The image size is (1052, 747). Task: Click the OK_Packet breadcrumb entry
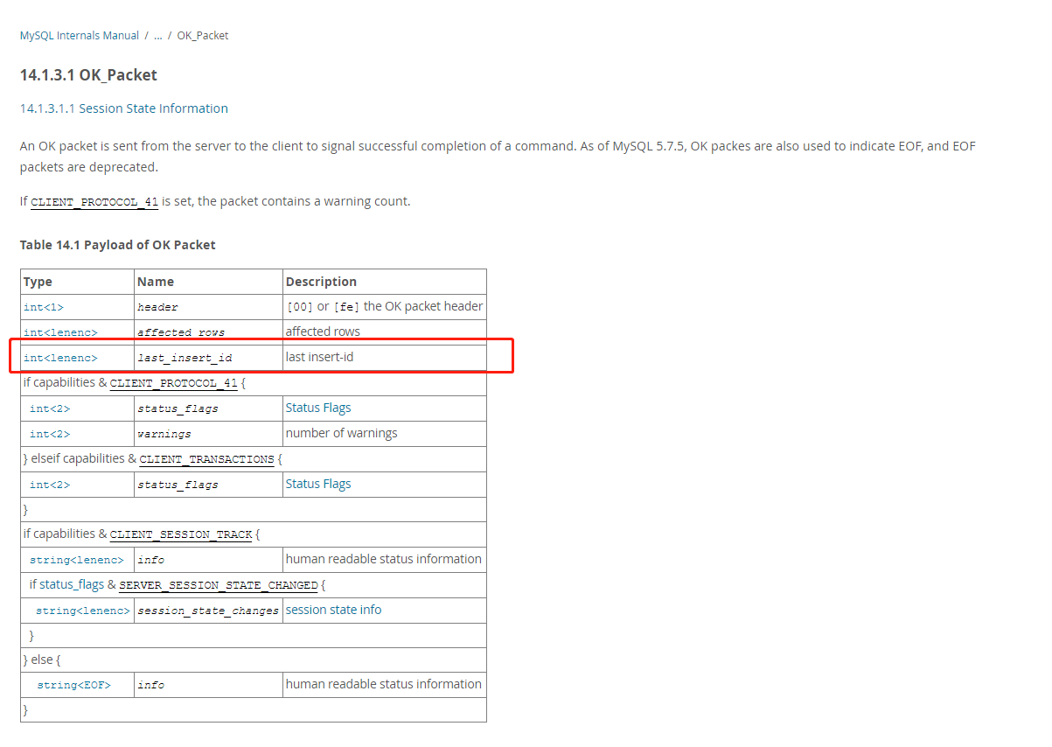(202, 35)
